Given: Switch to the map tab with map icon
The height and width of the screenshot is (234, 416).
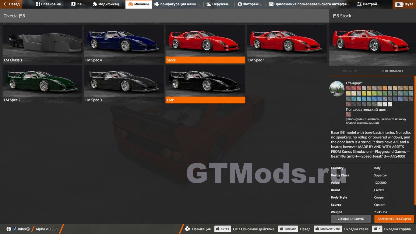Looking at the screenshot, I should [78, 4].
